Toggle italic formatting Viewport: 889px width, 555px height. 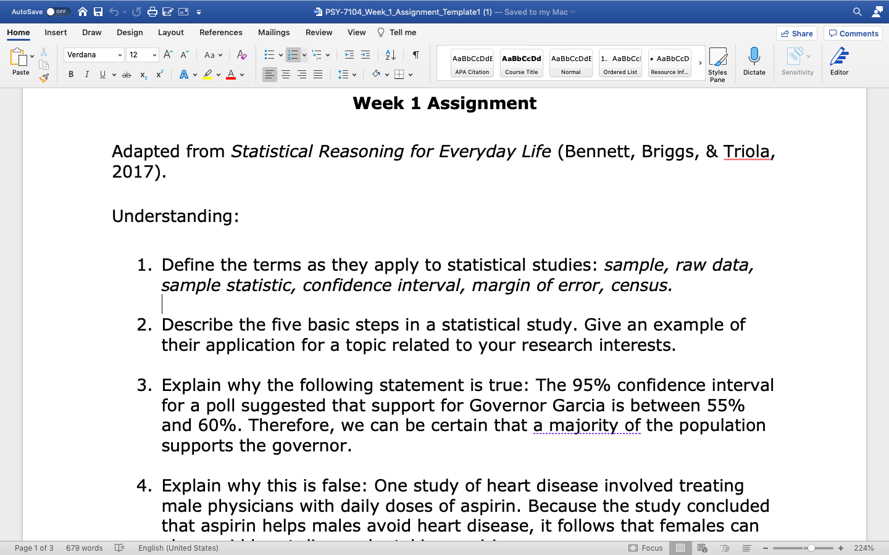pyautogui.click(x=86, y=74)
